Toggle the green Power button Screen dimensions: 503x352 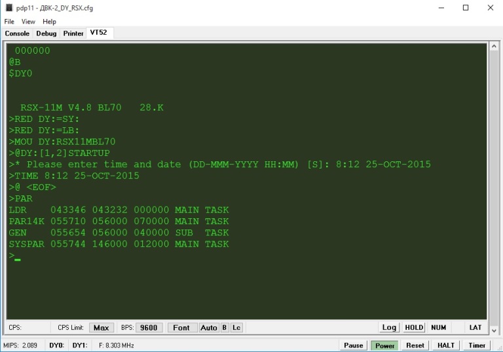[x=384, y=345]
